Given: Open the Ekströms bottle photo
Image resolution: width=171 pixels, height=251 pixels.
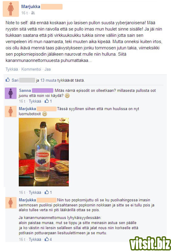Looking at the screenshot, I should 44,152.
